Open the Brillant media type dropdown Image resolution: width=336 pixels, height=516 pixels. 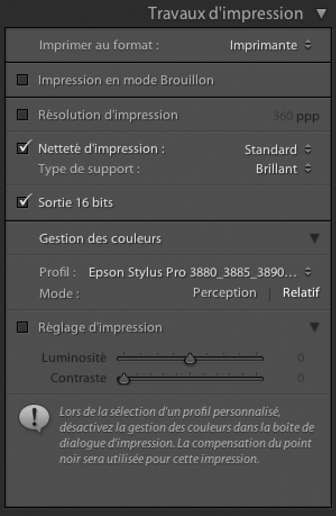(283, 169)
